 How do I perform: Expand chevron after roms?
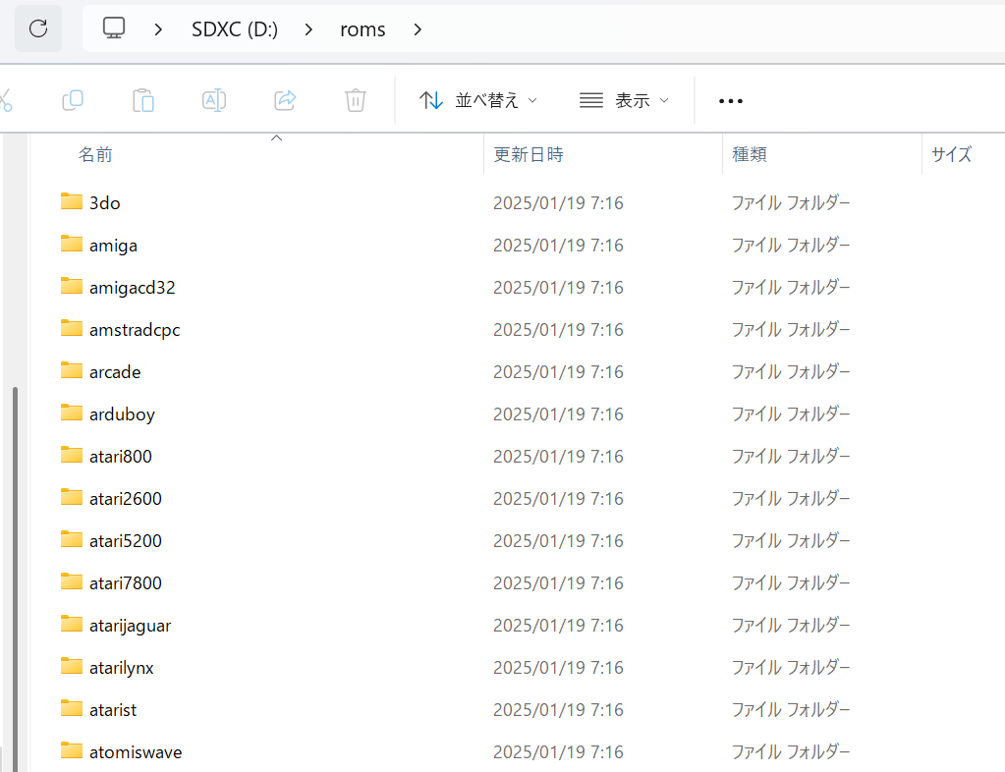pos(418,29)
